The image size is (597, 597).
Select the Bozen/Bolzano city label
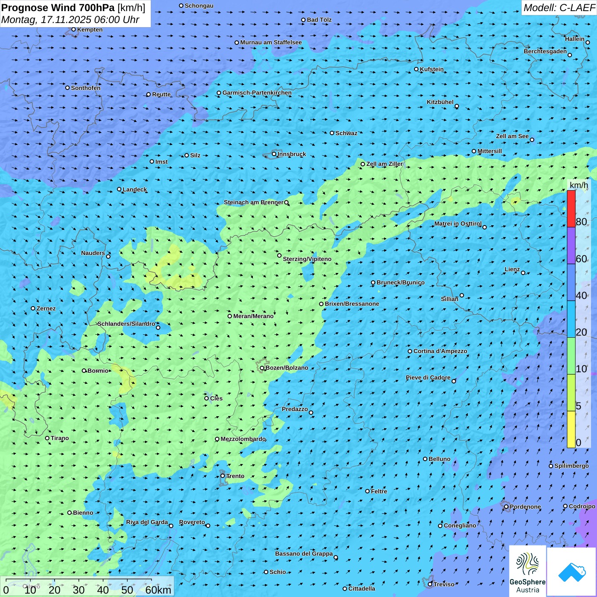coord(287,368)
